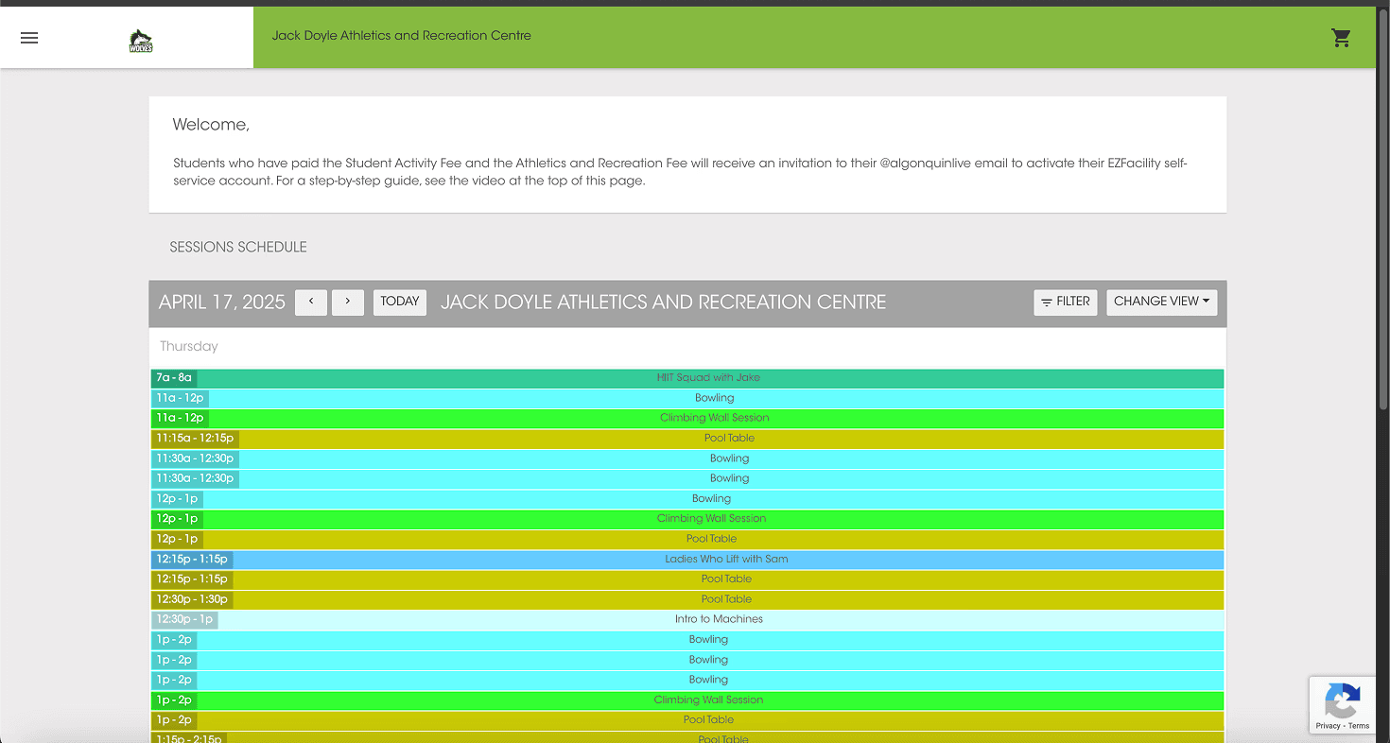The width and height of the screenshot is (1390, 743).
Task: Jump to TODAY in the schedule
Action: point(400,302)
